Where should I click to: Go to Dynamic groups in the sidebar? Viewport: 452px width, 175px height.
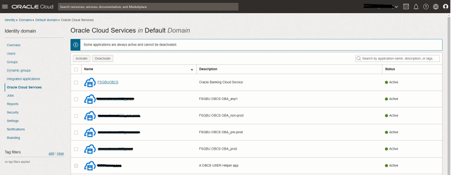tap(19, 70)
